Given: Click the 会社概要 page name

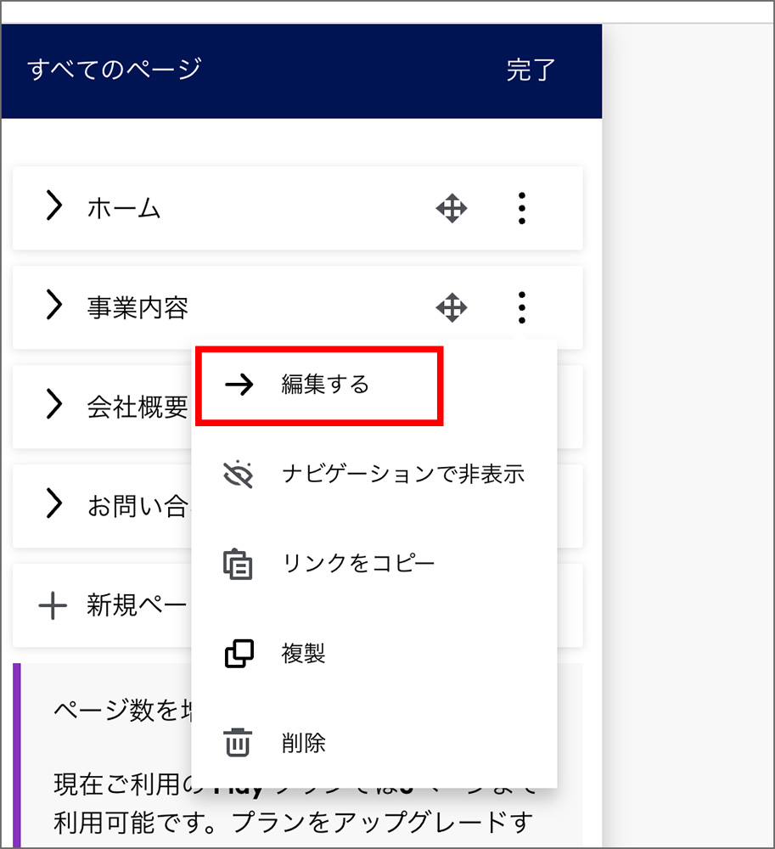Looking at the screenshot, I should click(x=138, y=408).
